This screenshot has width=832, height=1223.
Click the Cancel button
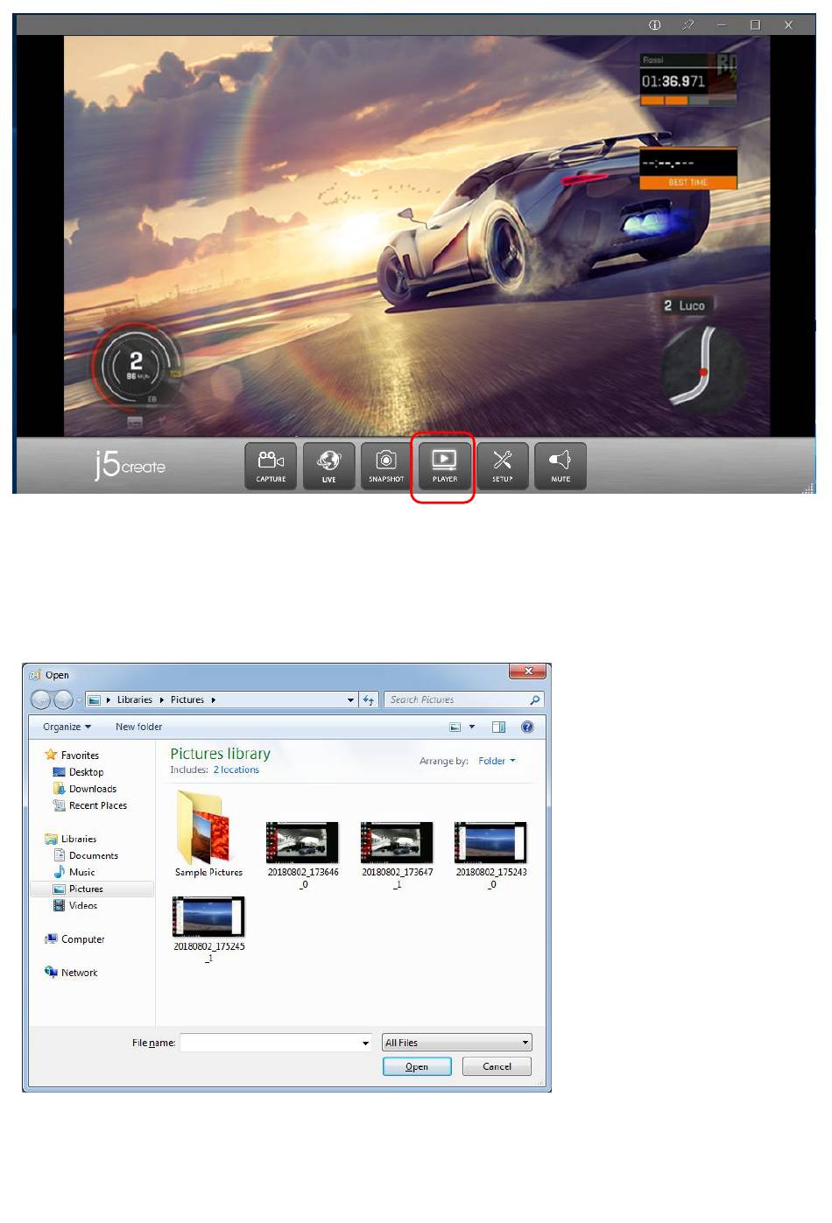tap(497, 1067)
